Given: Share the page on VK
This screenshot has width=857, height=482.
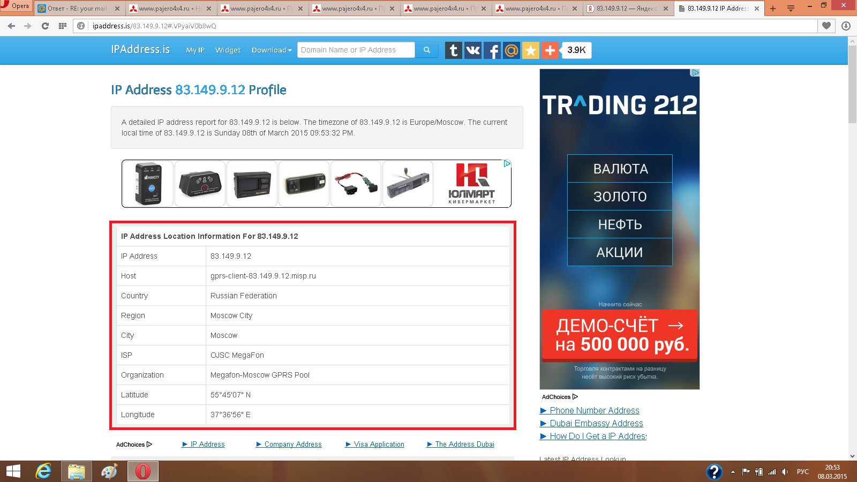Looking at the screenshot, I should 473,50.
